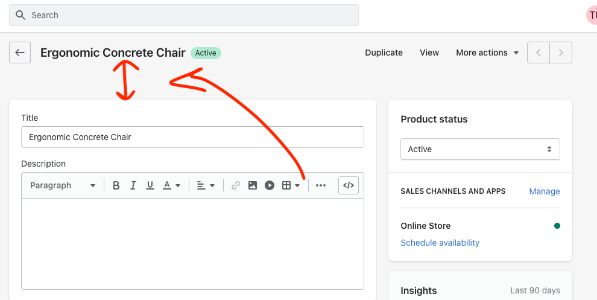597x300 pixels.
Task: Open the insert table dropdown
Action: coord(291,186)
